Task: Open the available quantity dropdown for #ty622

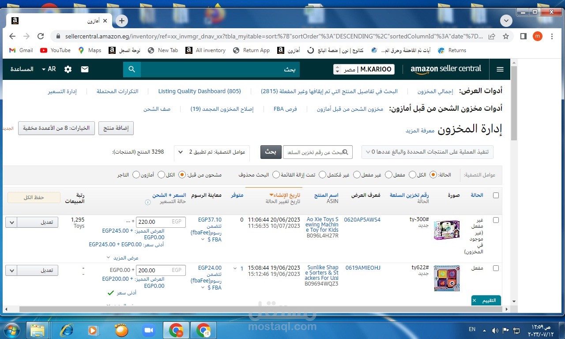Action: 235,268
